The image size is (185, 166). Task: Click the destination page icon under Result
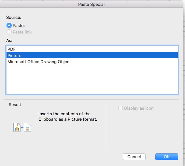coord(27,127)
